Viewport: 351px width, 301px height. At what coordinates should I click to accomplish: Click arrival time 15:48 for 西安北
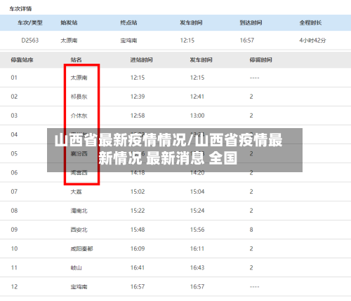click(138, 230)
